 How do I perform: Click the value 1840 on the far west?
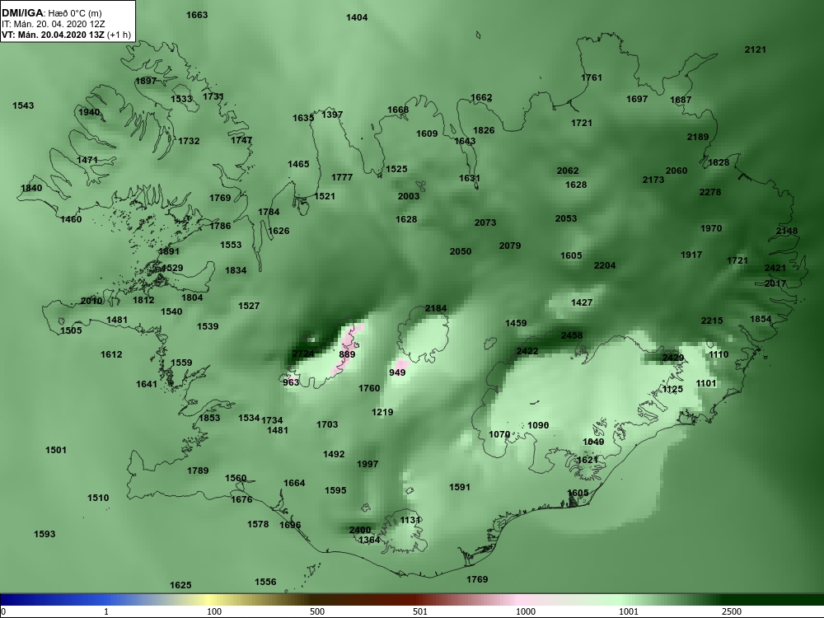31,188
